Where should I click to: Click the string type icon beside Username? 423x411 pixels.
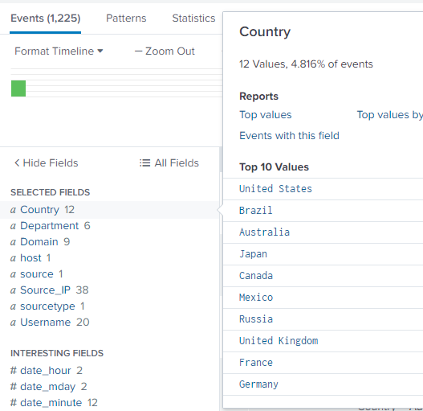[x=13, y=323]
